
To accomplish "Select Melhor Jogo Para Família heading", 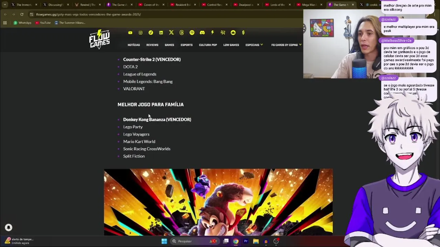I will tap(151, 104).
